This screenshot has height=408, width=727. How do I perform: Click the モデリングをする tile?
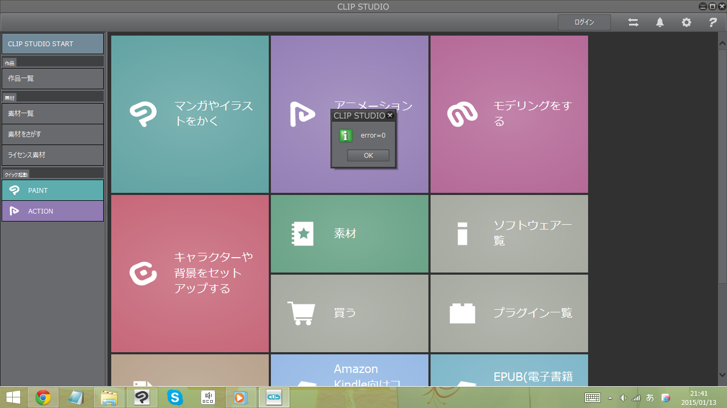pyautogui.click(x=509, y=114)
